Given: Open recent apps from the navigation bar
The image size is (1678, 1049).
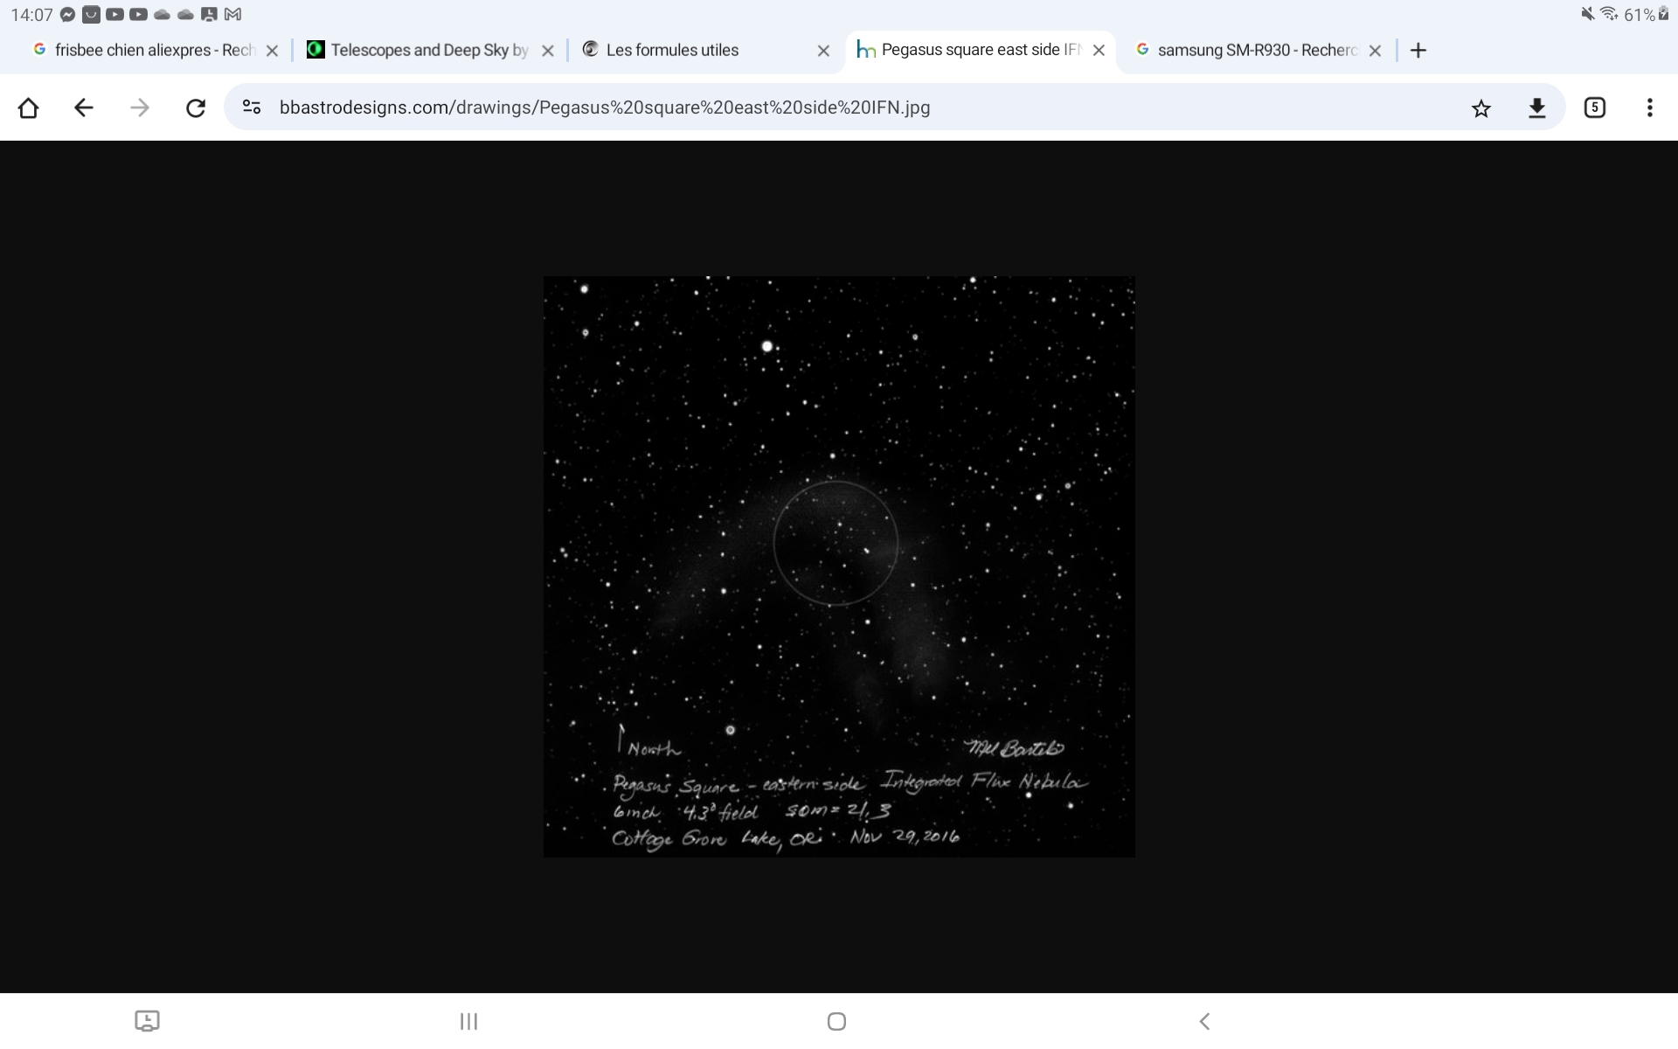Looking at the screenshot, I should 468,1021.
